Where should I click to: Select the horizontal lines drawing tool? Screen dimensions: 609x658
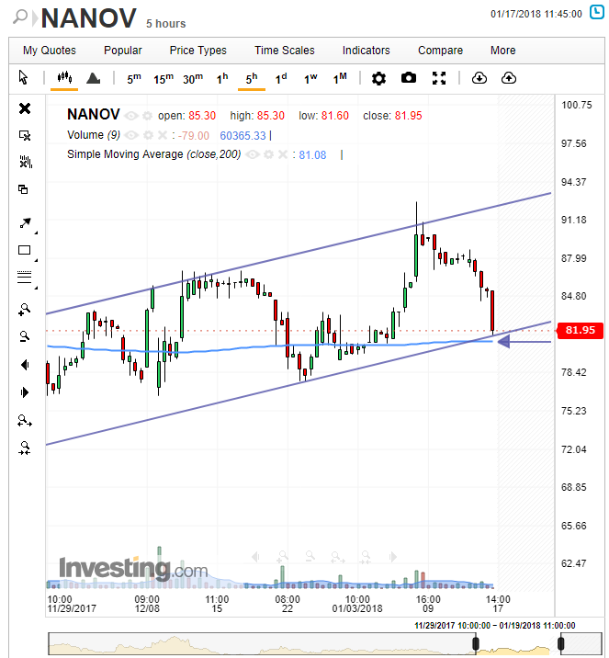pyautogui.click(x=24, y=277)
